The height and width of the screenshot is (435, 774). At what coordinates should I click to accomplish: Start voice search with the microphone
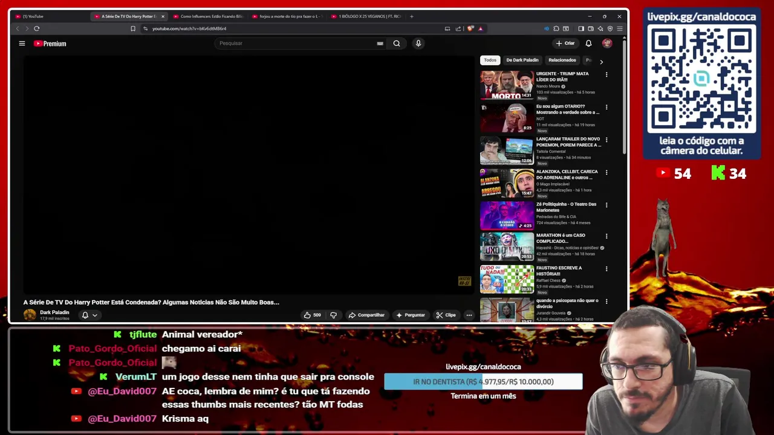pos(418,43)
